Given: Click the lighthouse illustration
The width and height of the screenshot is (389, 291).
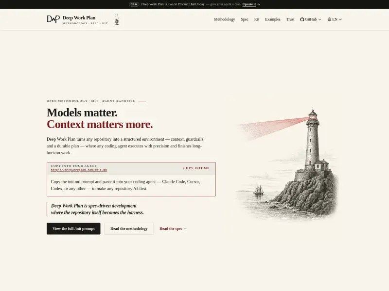Looking at the screenshot, I should 288,163.
